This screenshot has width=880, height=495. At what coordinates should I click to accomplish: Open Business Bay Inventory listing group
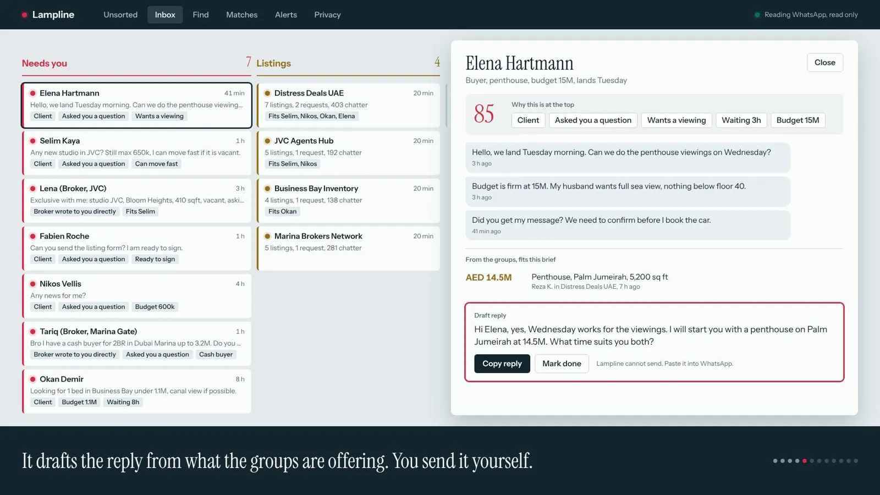(349, 201)
